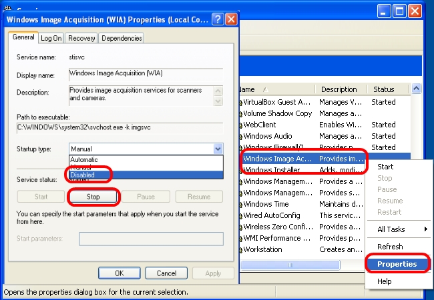Click the Stop service button

click(93, 197)
